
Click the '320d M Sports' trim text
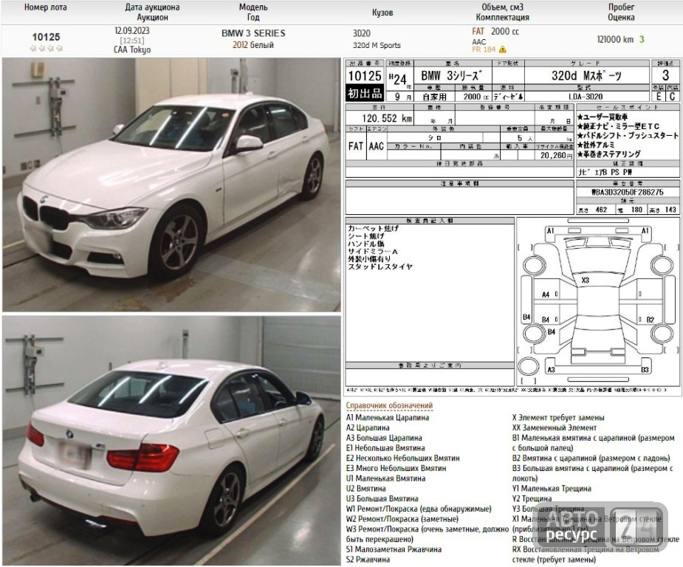pos(377,45)
